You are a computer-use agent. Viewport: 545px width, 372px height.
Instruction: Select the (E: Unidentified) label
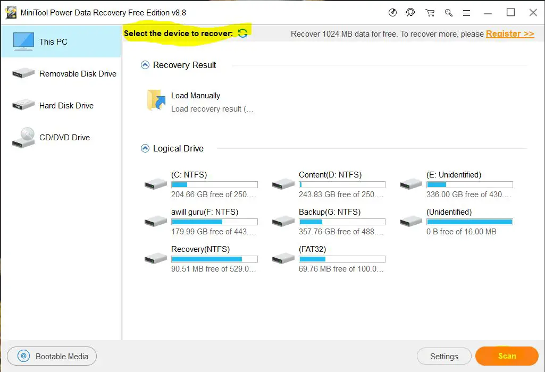point(454,175)
